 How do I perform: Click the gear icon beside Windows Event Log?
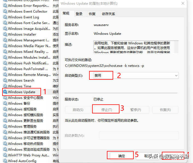point(5,17)
